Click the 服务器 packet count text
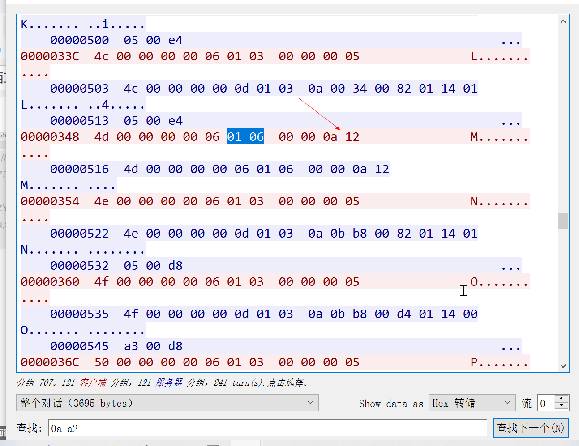 tap(169, 382)
